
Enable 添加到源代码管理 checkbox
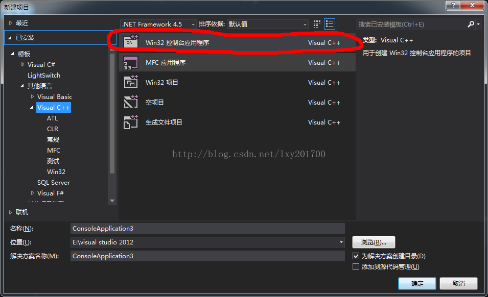(356, 266)
